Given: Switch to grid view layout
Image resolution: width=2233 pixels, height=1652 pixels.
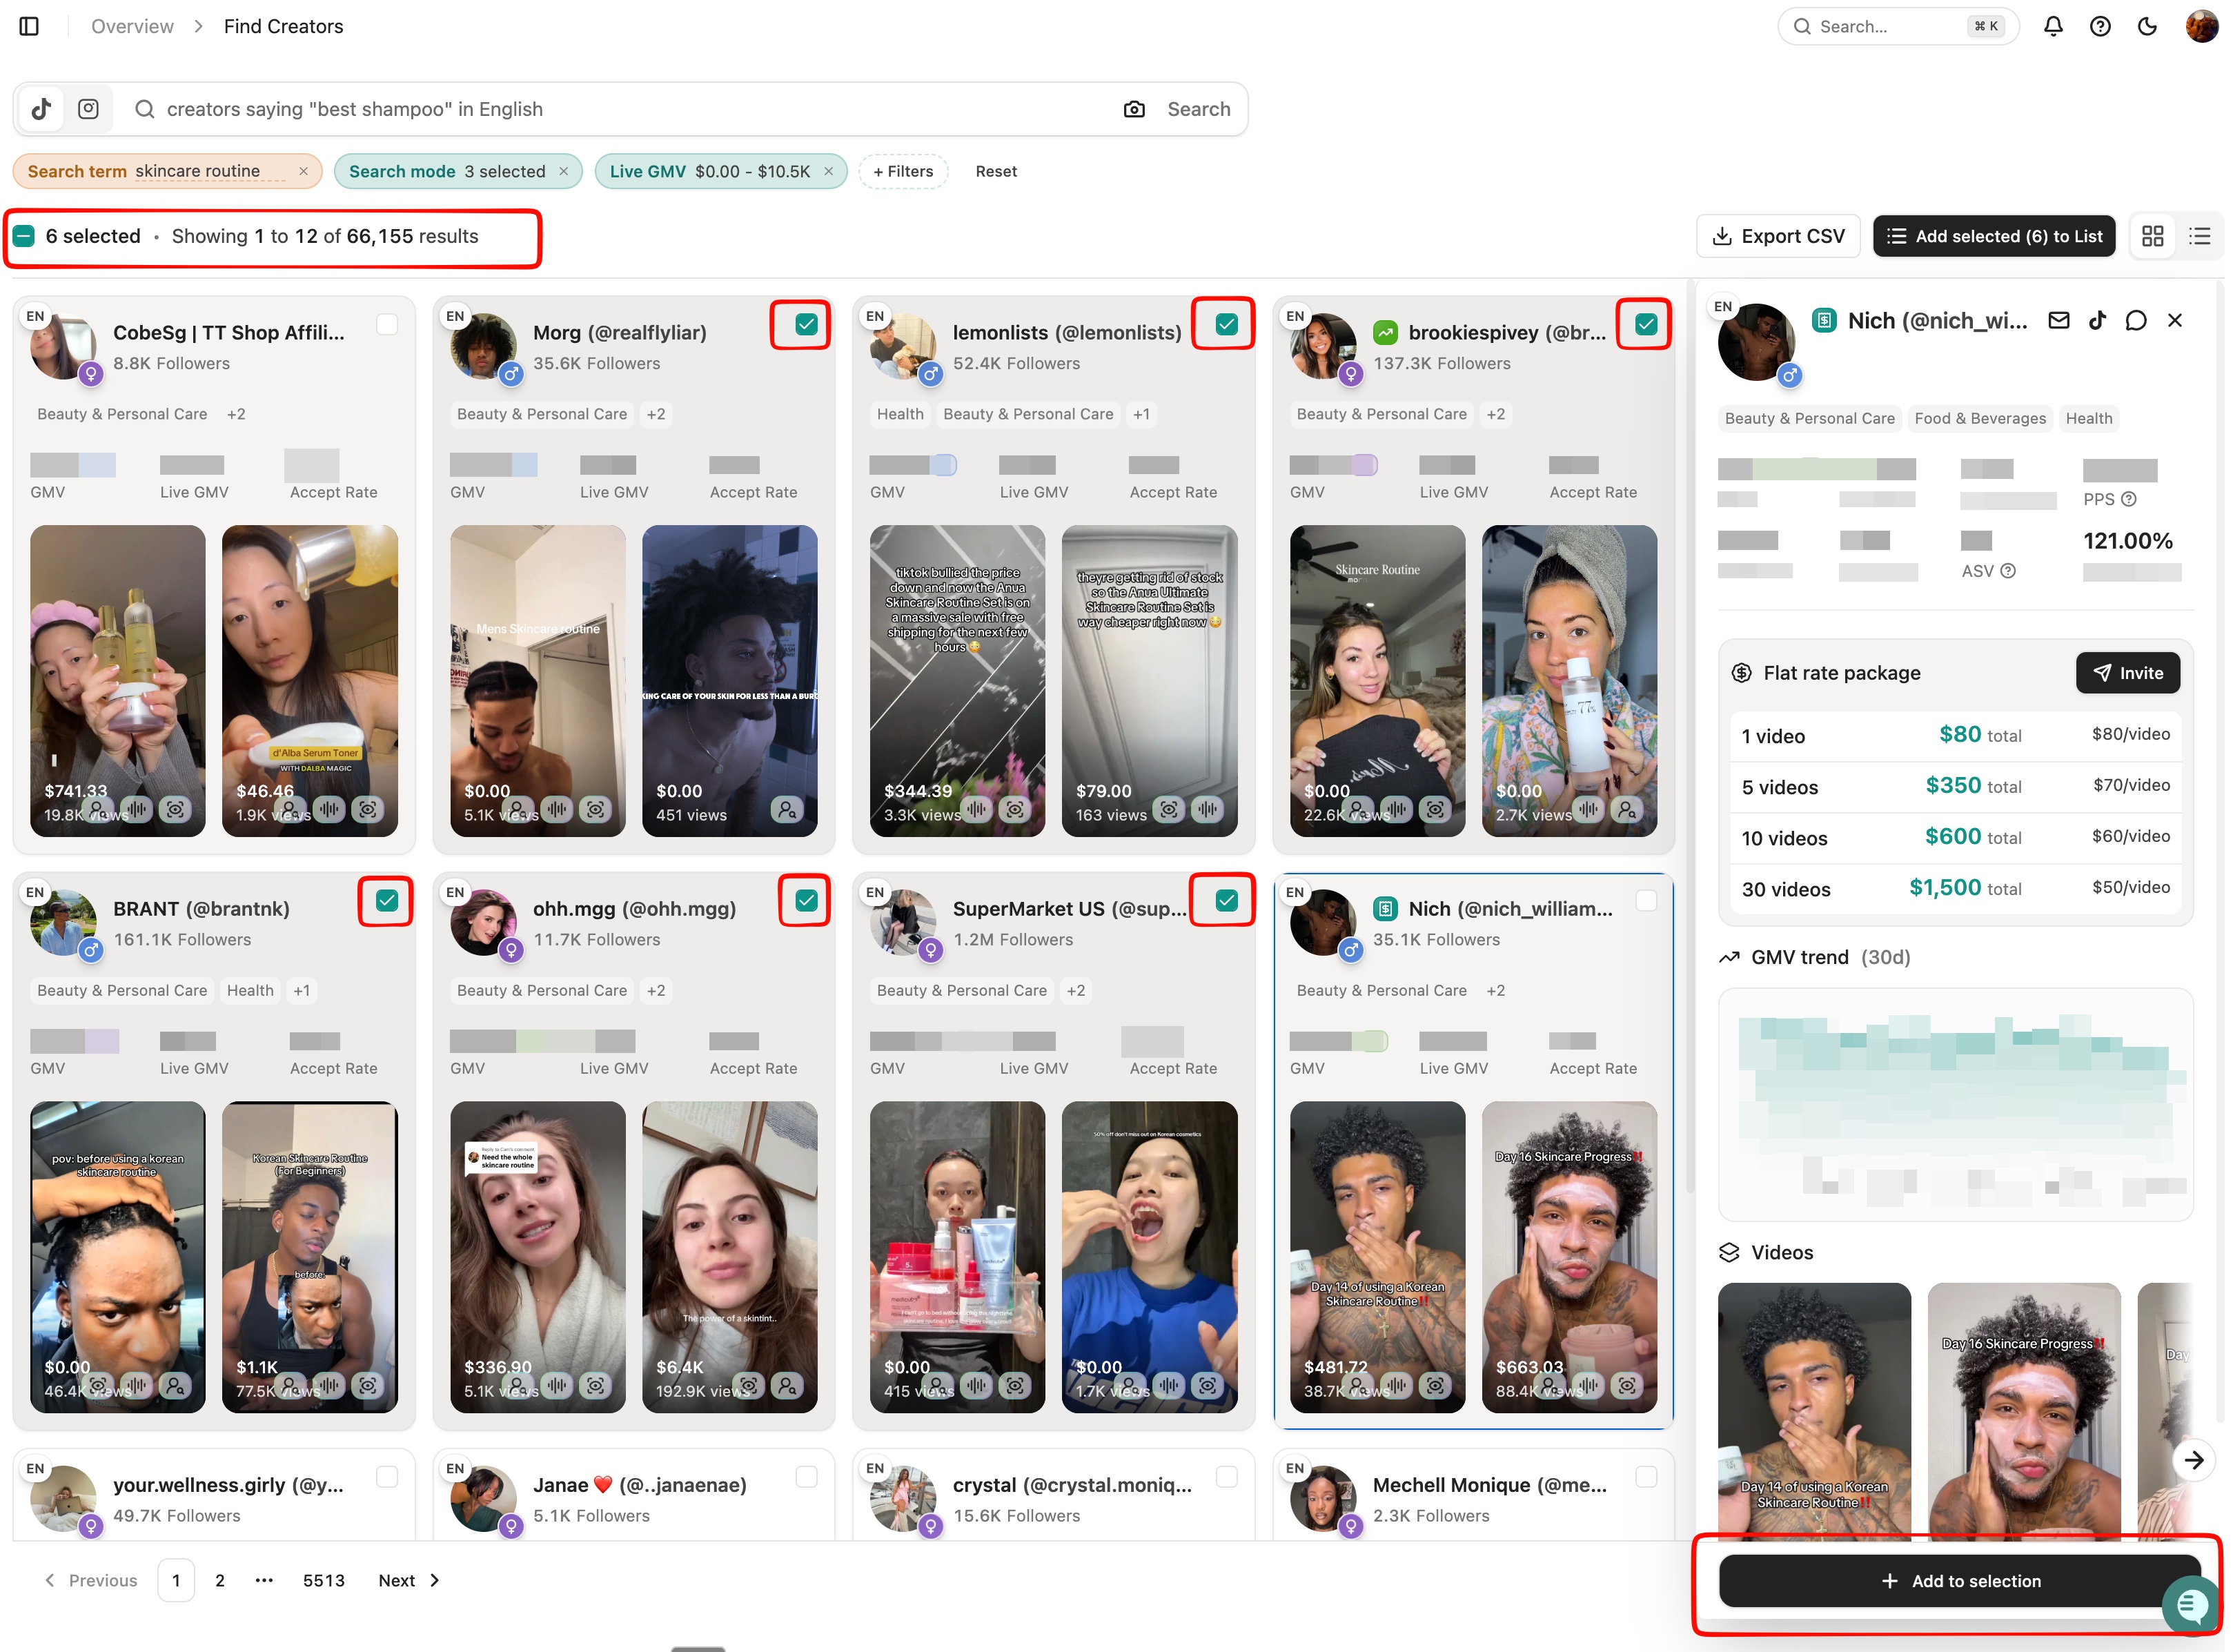Looking at the screenshot, I should pos(2153,236).
